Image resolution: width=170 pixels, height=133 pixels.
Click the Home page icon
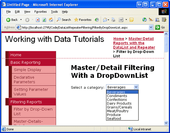coord(51,20)
